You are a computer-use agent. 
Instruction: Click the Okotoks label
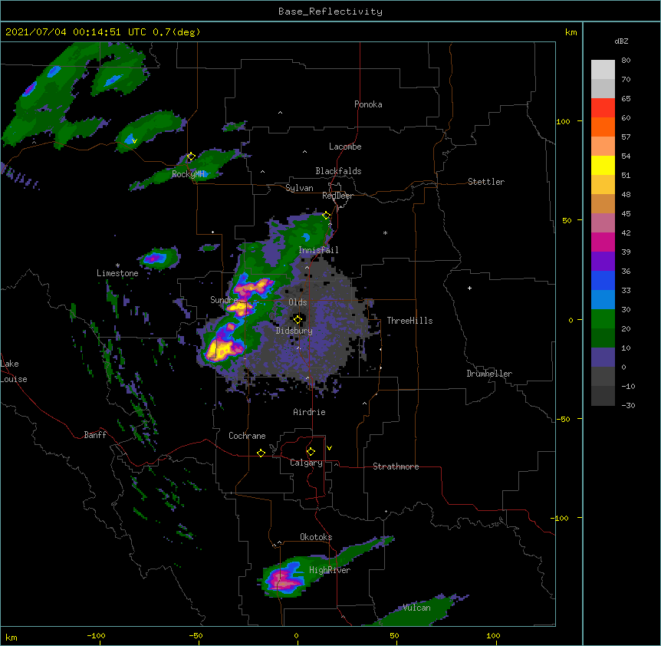click(316, 537)
